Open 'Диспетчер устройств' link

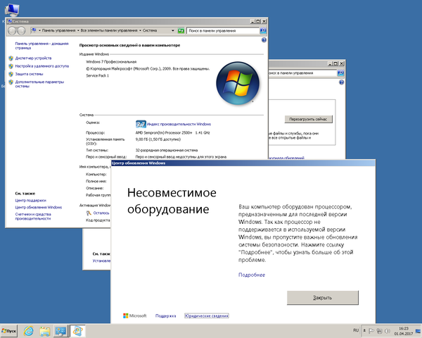pyautogui.click(x=34, y=58)
